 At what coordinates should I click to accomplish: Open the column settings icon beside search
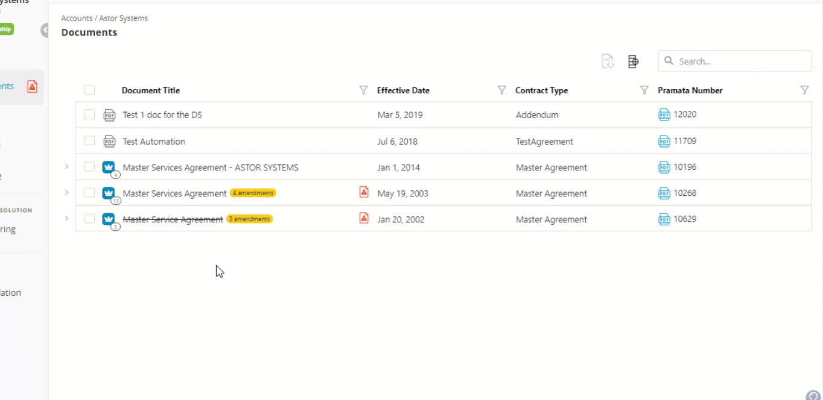(x=633, y=61)
